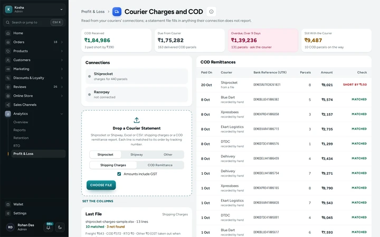
Task: Open the Kosha store switcher dropdown
Action: (x=34, y=9)
